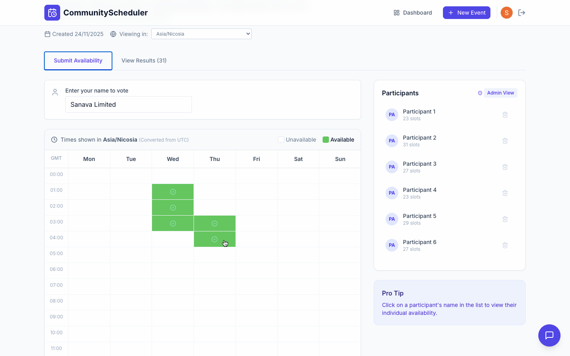This screenshot has width=570, height=356.
Task: Click the shield icon next to Admin View
Action: pos(480,93)
